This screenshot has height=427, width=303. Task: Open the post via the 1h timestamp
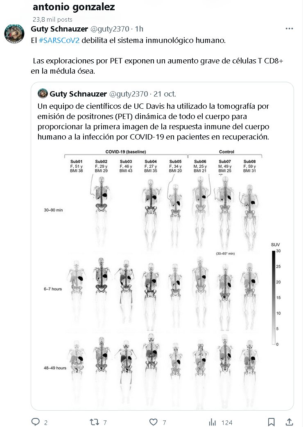[x=139, y=29]
